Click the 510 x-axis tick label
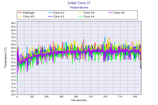Viewport: 158px width, 105px height. click(x=91, y=97)
